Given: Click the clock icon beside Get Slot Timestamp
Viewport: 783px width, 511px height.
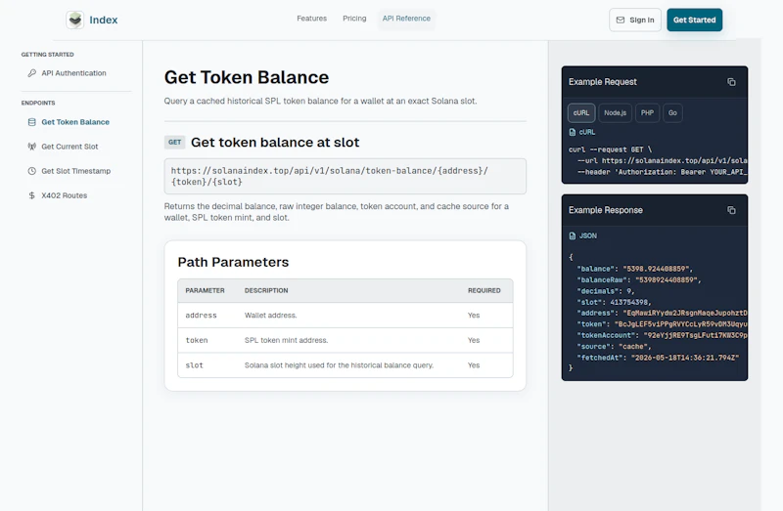Looking at the screenshot, I should (32, 171).
